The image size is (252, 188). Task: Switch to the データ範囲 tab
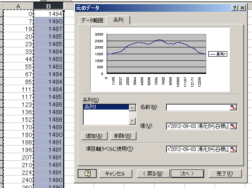coord(92,20)
